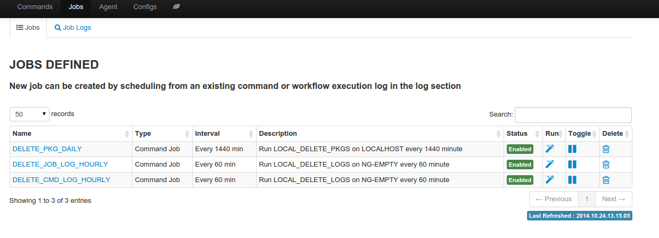Image resolution: width=659 pixels, height=238 pixels.
Task: Switch to the Jobs list tab
Action: point(28,27)
